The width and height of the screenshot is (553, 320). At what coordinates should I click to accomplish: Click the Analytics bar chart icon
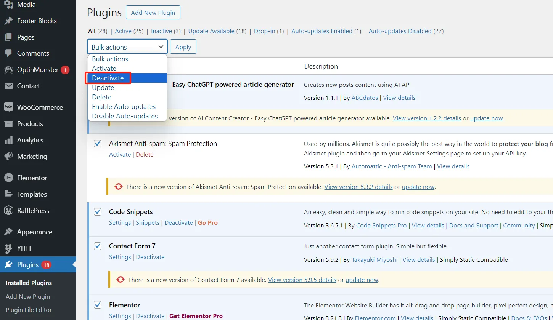pos(8,140)
